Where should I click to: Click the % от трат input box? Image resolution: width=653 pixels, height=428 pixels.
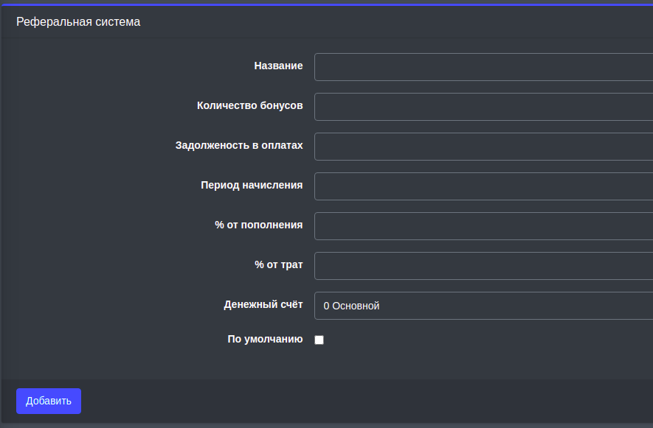point(483,266)
